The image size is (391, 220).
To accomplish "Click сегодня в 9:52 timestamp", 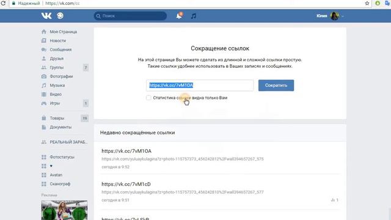I will tap(115, 167).
